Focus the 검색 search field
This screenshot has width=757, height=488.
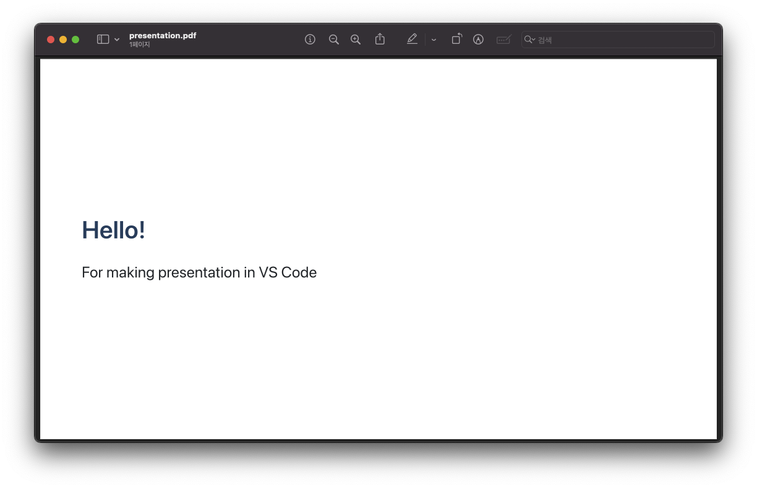[x=618, y=40]
